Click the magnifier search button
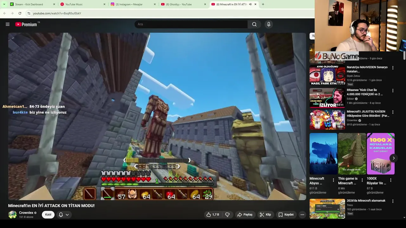Image resolution: width=406 pixels, height=228 pixels. click(254, 24)
